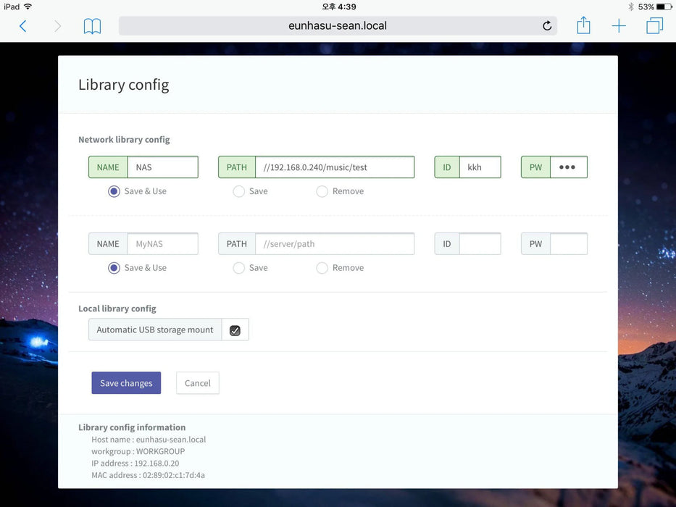
Task: Reload the page with the refresh icon
Action: click(547, 26)
